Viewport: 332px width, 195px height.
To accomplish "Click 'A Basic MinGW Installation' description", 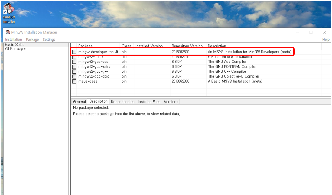I will (230, 57).
